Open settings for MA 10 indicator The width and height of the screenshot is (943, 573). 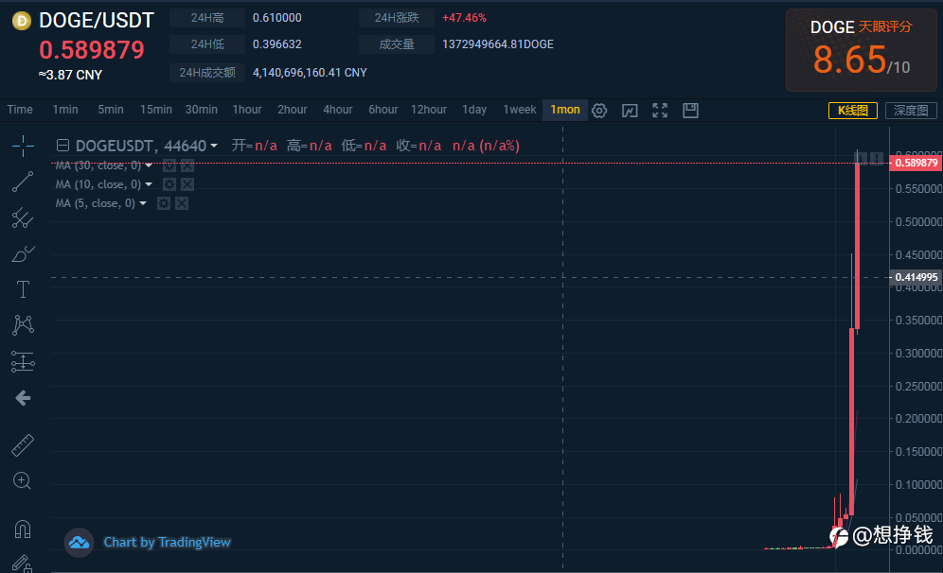point(169,184)
